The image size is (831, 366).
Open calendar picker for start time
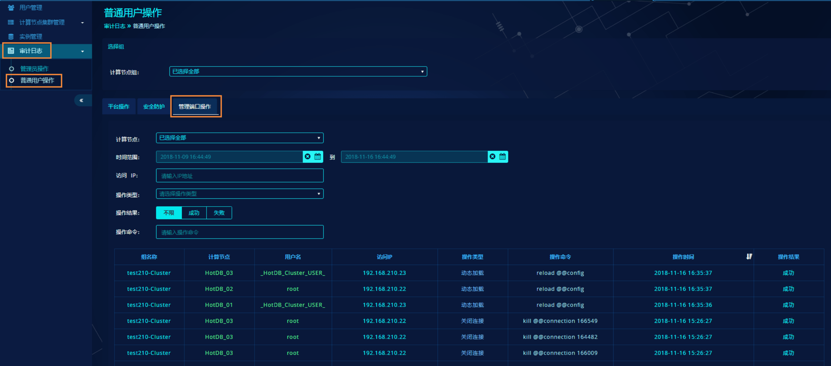[317, 157]
